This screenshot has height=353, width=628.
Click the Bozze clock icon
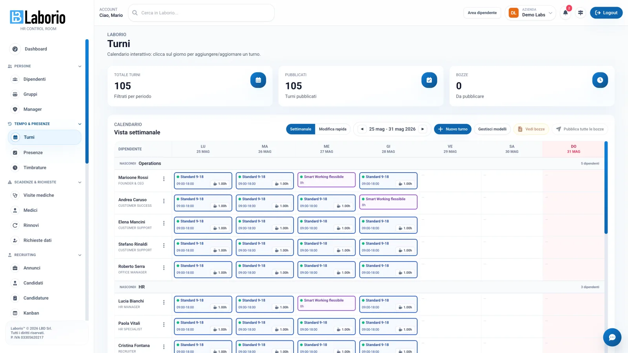click(600, 80)
